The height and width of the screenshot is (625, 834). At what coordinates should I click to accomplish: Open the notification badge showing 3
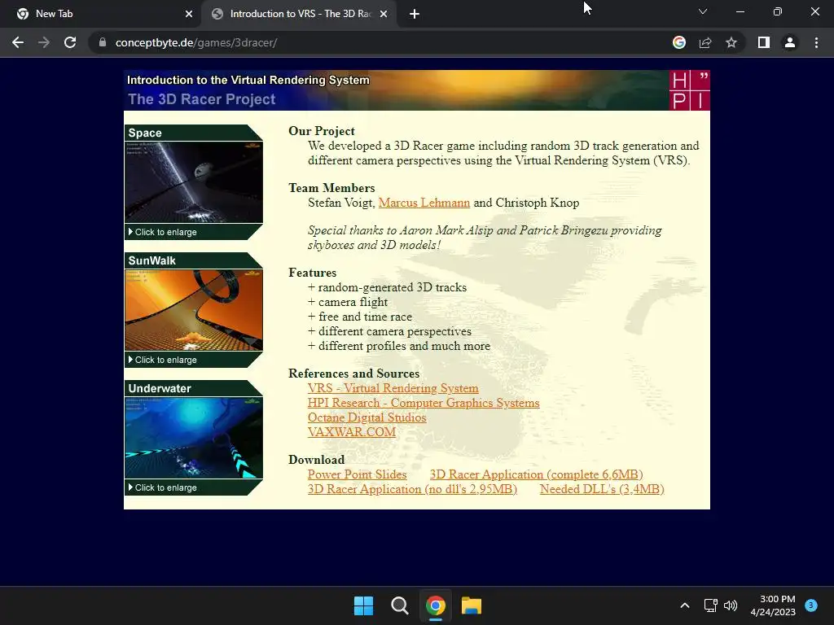811,605
